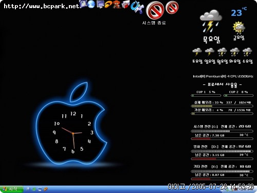
Task: Open the monitor display dock icon
Action: (100, 4)
